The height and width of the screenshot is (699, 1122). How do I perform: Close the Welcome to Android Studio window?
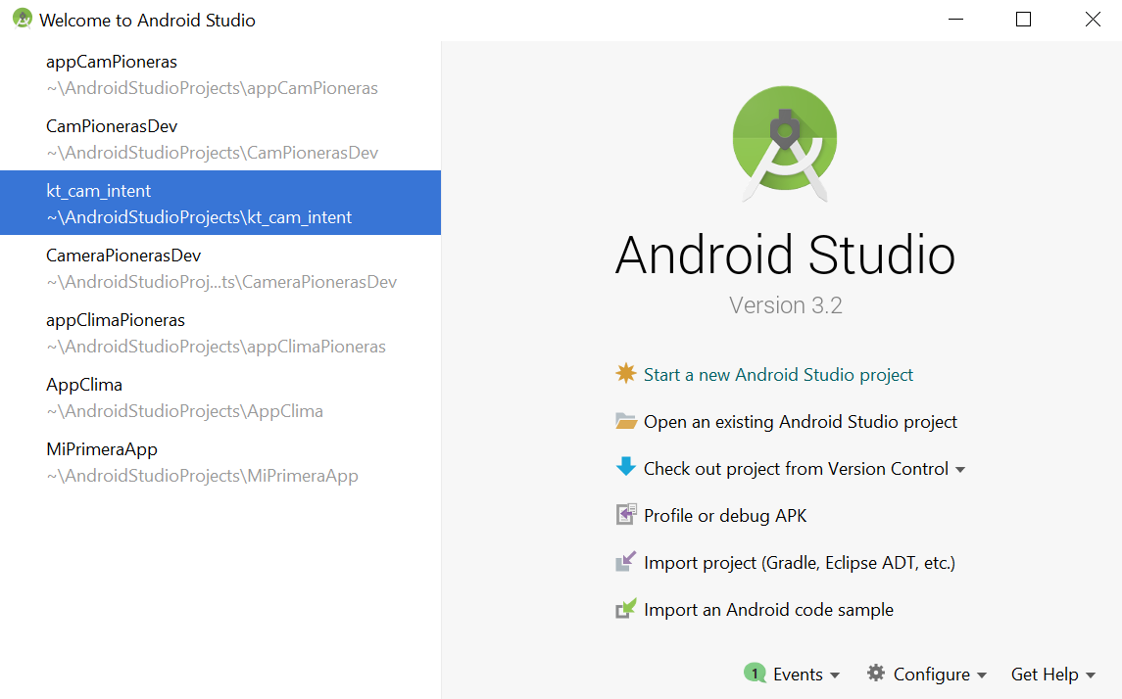click(x=1093, y=20)
